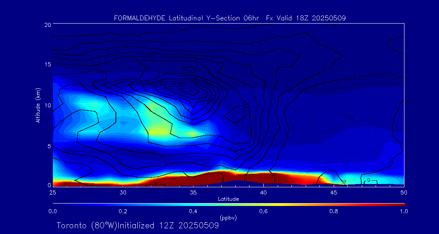The height and width of the screenshot is (234, 439).
Task: Click colorbar tick label 0.2
Action: 123,211
